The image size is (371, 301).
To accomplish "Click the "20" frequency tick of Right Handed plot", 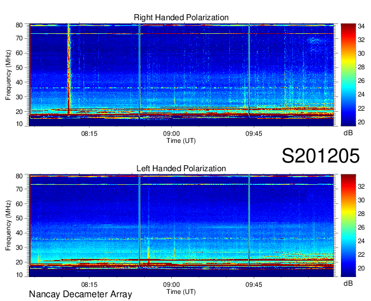I will (19, 112).
